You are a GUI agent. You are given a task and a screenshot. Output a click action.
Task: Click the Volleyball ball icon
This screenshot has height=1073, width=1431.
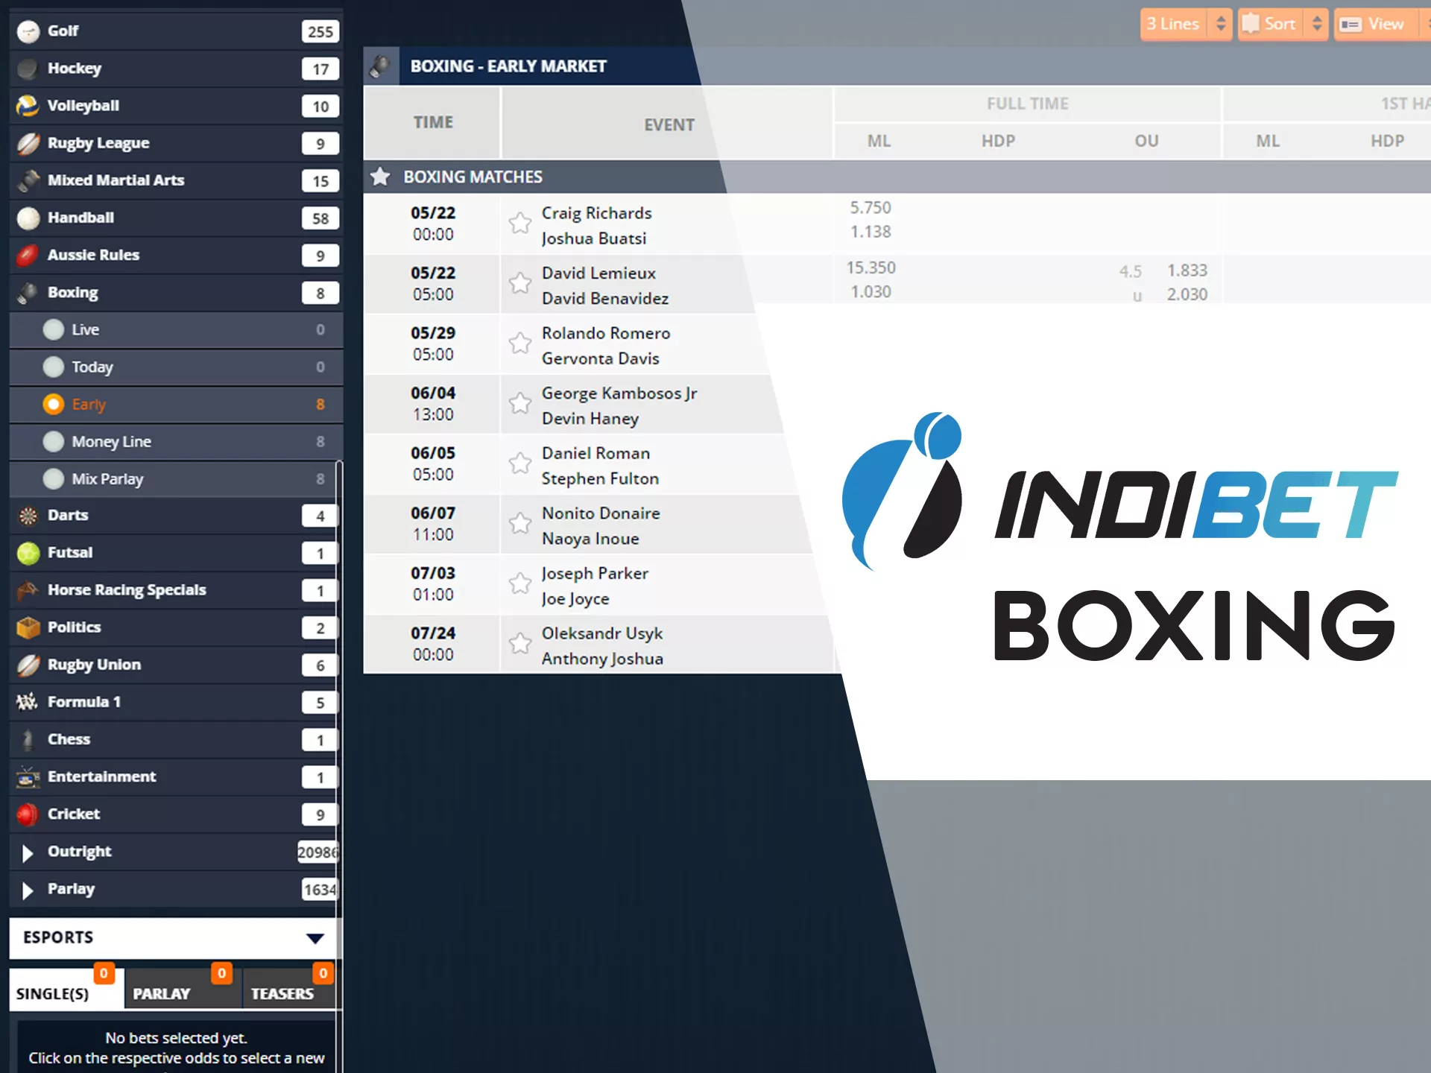28,105
